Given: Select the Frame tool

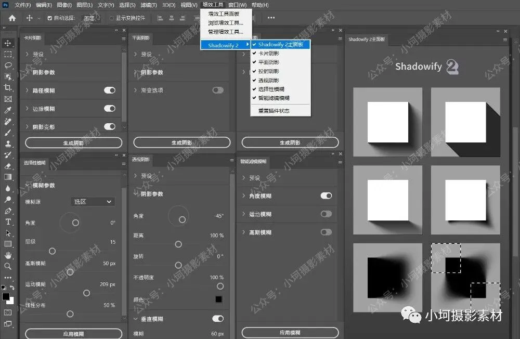Looking at the screenshot, I should coord(8,99).
